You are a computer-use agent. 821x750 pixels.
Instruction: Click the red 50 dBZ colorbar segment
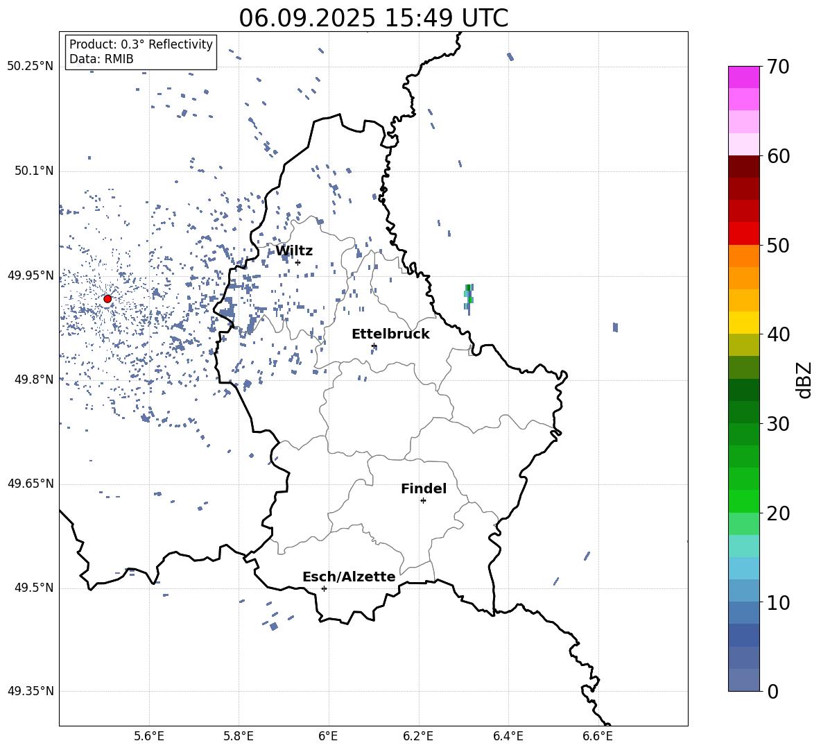743,234
